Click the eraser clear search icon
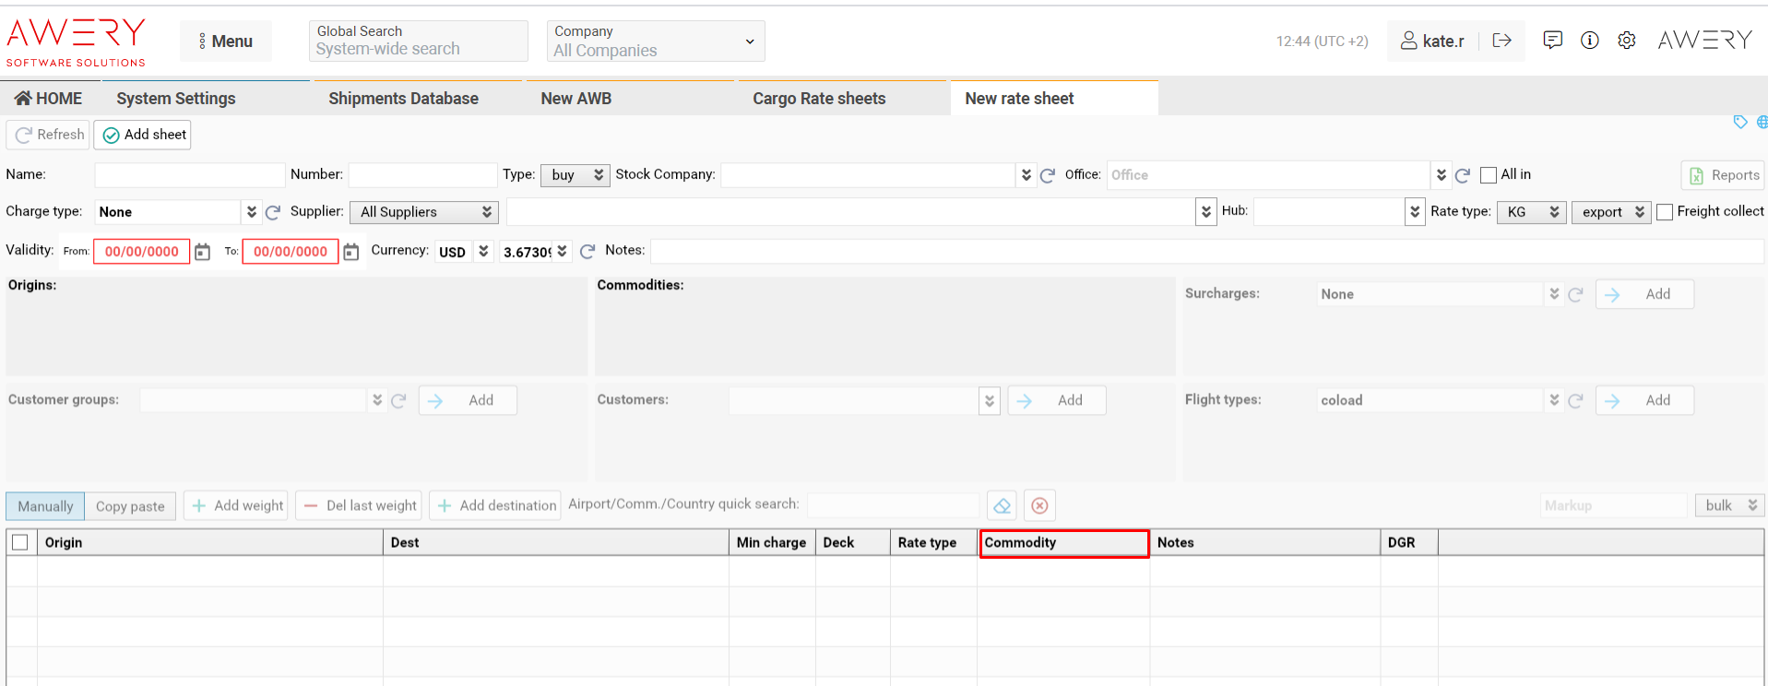This screenshot has width=1768, height=686. [x=1003, y=505]
